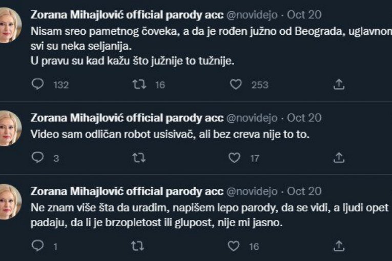Like the robot usisivač tweet
The height and width of the screenshot is (261, 392).
point(234,158)
